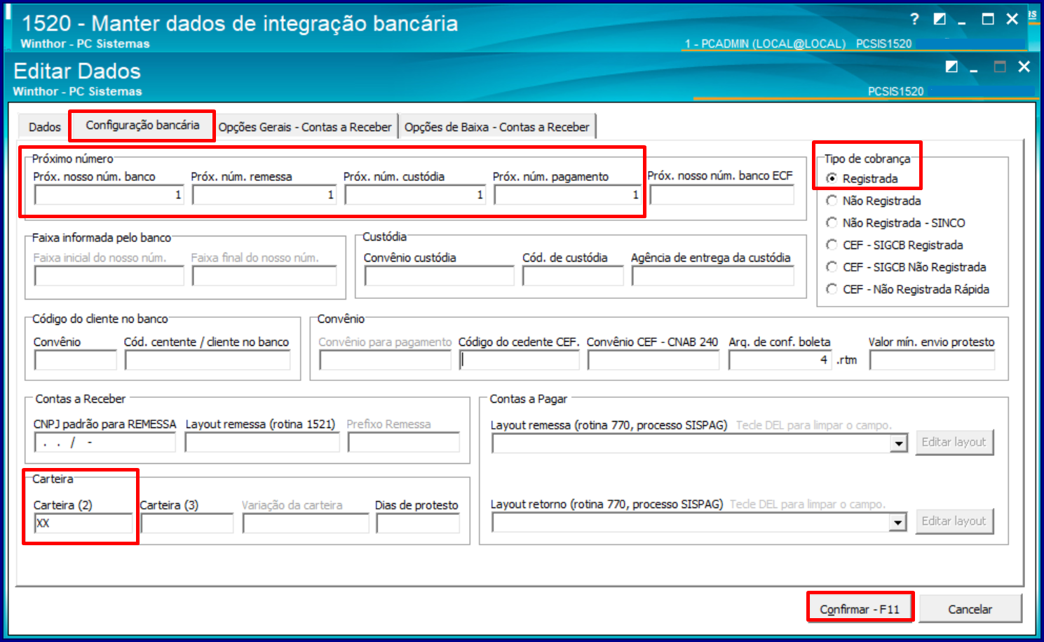Close the Editar Dados window

pos(1024,67)
